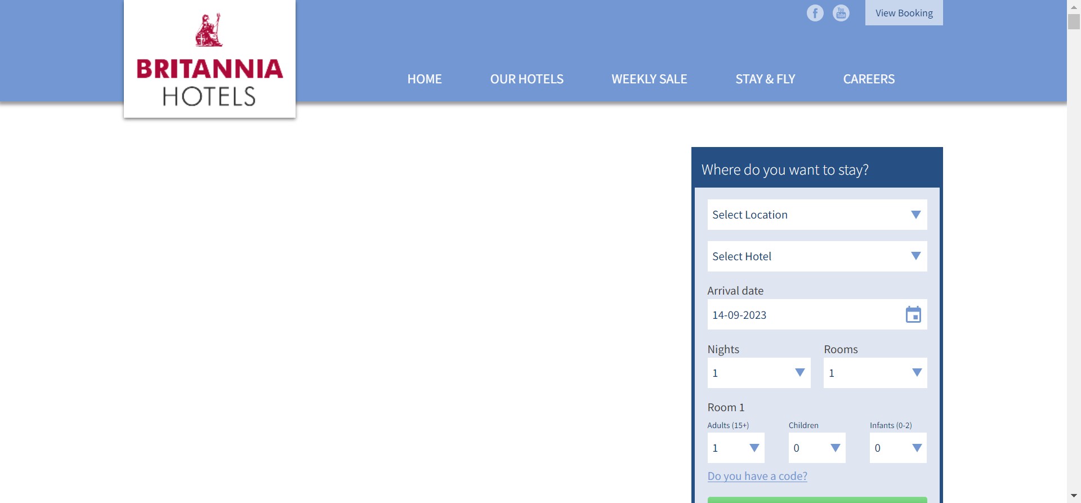
Task: Change the Adults (15+) count dropdown
Action: pos(735,448)
